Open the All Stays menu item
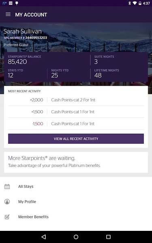The width and height of the screenshot is (152, 243). point(76,186)
